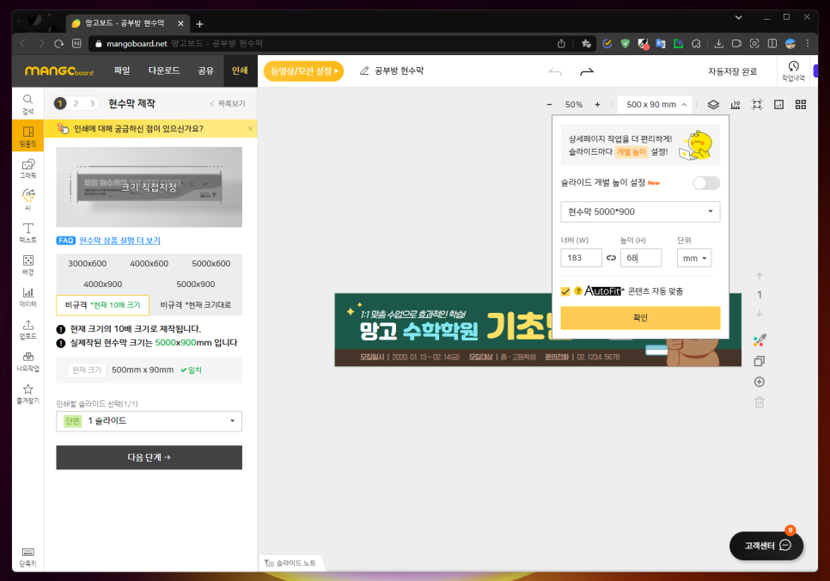Screen dimensions: 830x581
Task: Toggle individual slide height switch
Action: point(706,183)
